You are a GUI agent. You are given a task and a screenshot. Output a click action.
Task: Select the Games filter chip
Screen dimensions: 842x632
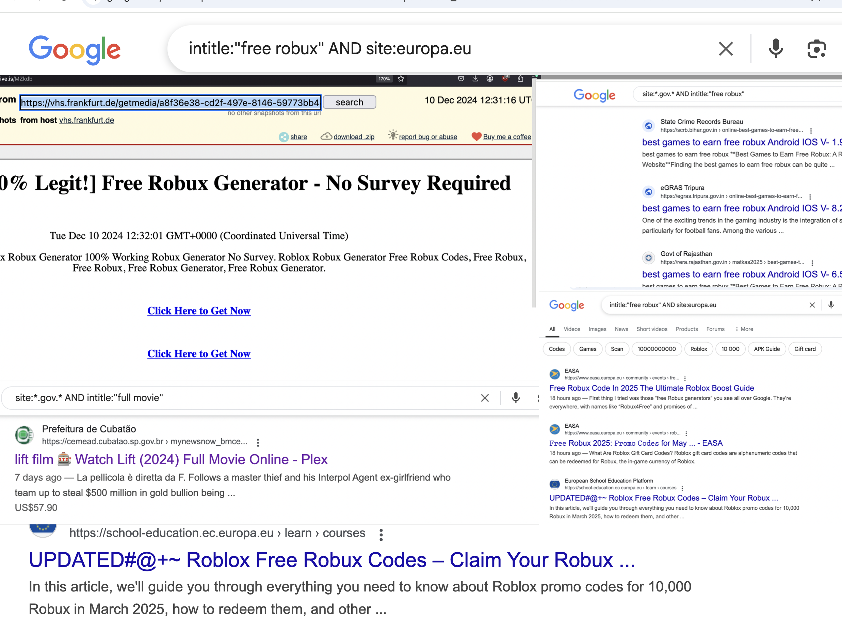click(588, 349)
